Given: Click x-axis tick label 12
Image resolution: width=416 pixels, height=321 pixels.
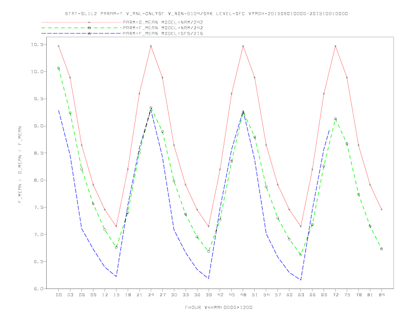Looking at the screenshot, I should [105, 295].
